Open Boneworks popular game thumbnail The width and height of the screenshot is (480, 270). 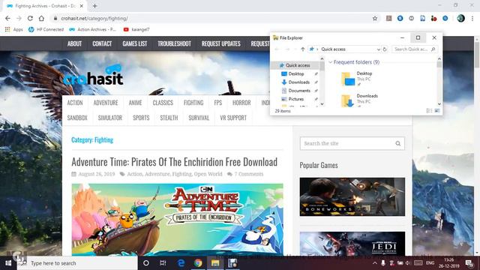(x=352, y=196)
